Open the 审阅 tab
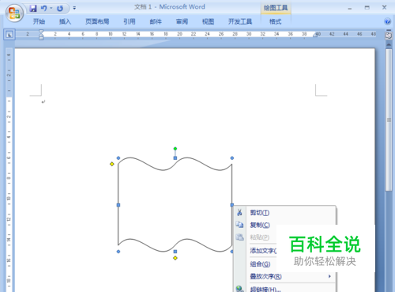This screenshot has height=292, width=395. (182, 21)
